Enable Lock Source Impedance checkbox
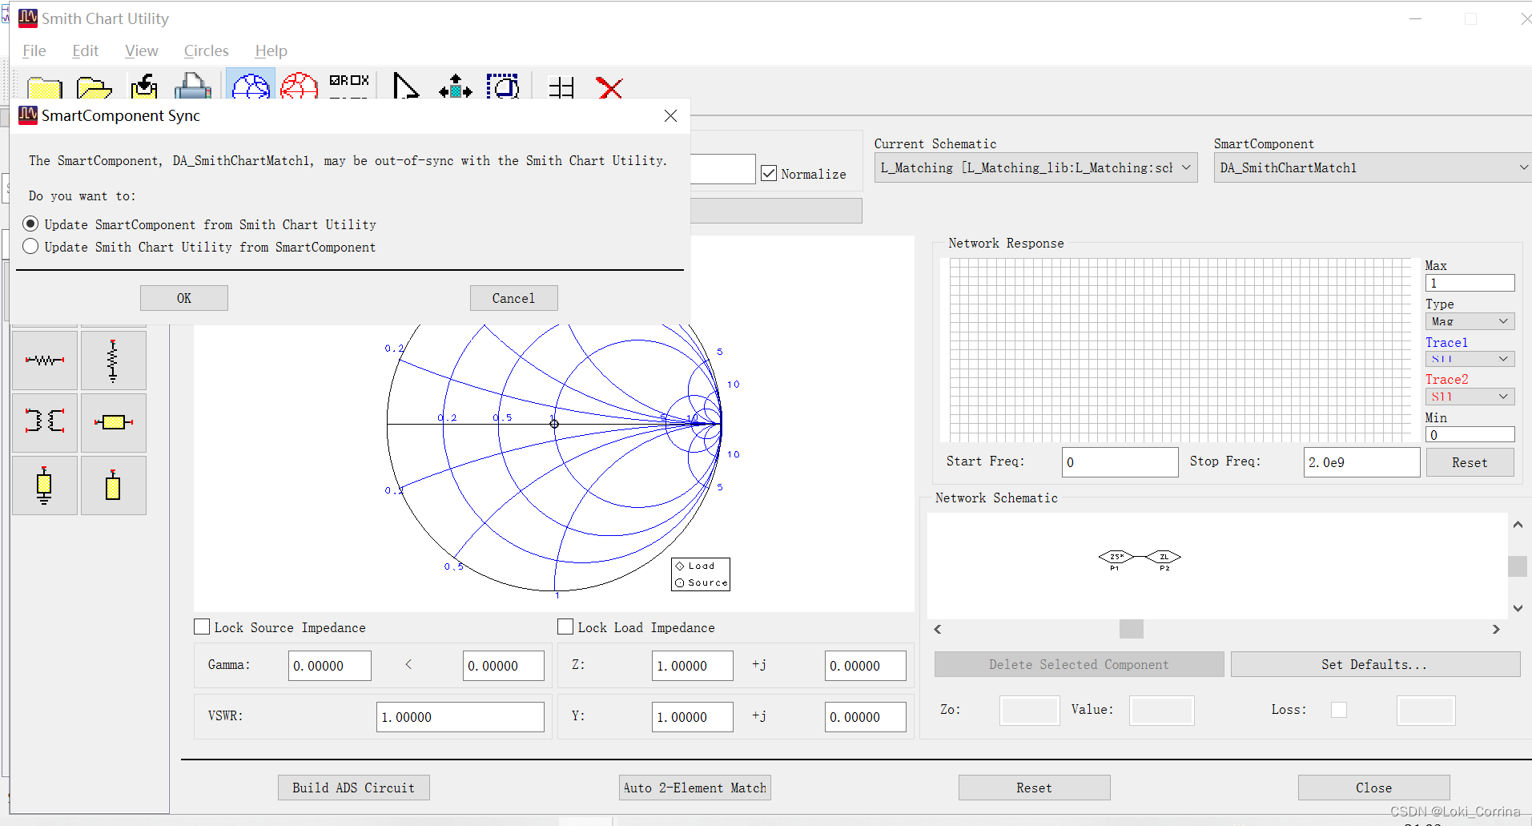Screen dimensions: 1532x826 point(202,627)
